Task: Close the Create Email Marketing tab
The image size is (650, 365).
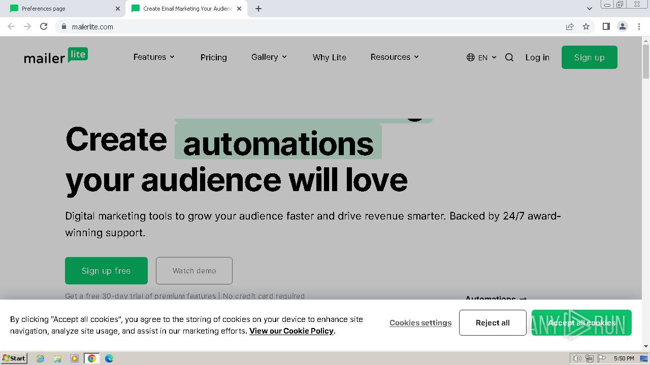Action: tap(239, 9)
